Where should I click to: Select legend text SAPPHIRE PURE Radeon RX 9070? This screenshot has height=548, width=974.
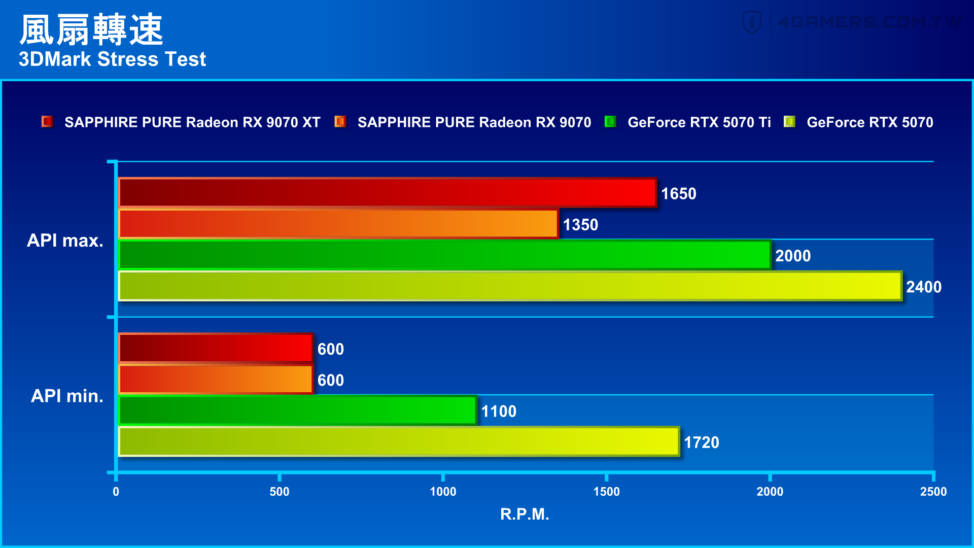[474, 122]
